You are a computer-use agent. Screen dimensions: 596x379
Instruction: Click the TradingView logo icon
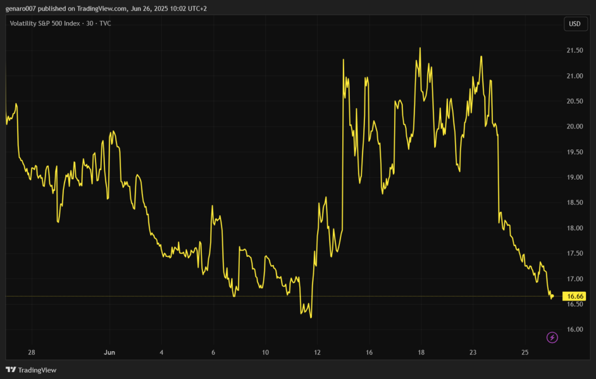point(10,370)
